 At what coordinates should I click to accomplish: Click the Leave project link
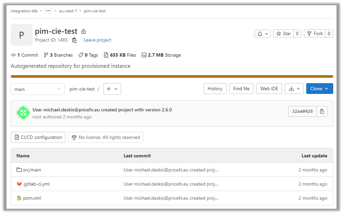[97, 40]
